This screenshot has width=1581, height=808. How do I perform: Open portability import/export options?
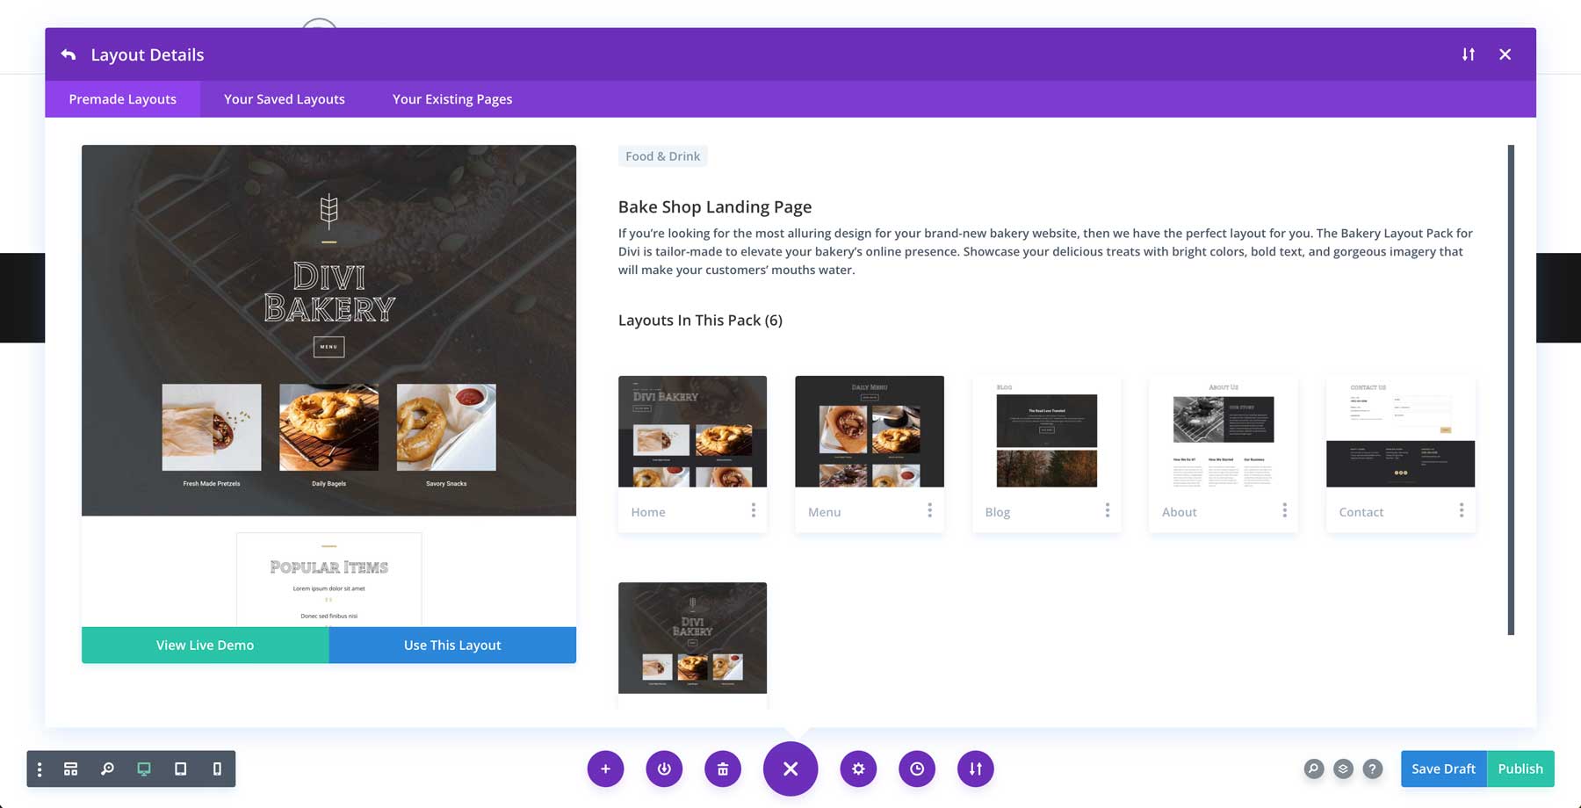[975, 768]
